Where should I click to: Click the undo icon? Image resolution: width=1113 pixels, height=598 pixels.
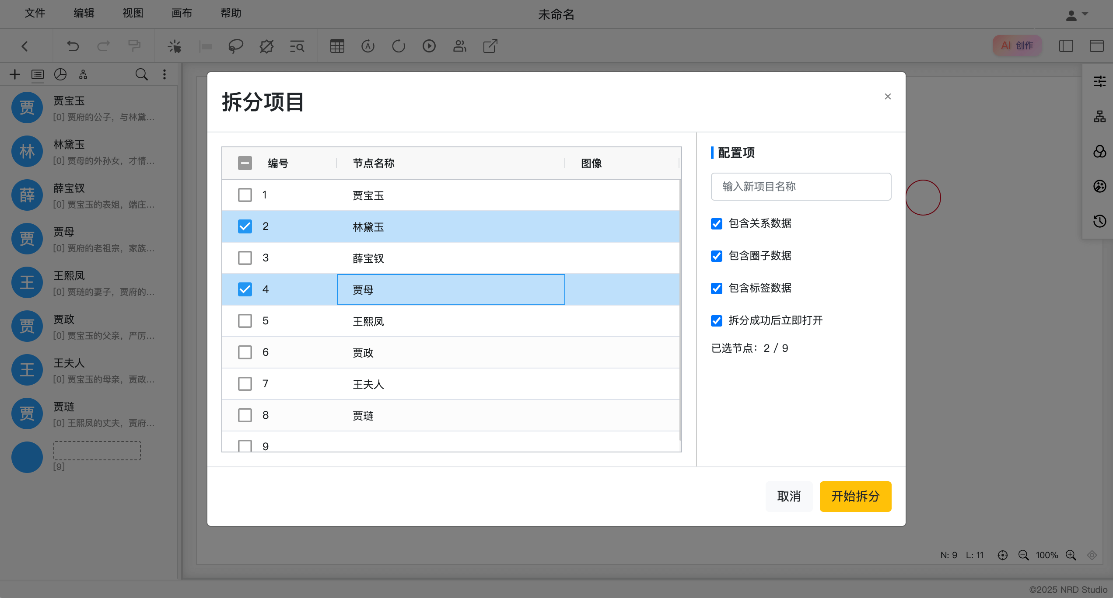[x=73, y=46]
